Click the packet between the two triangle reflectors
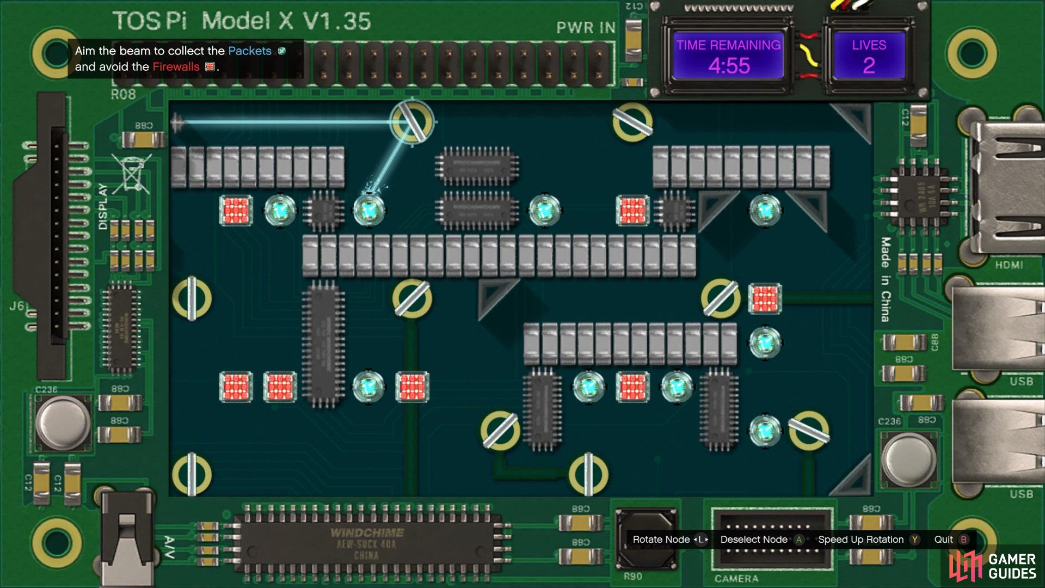The width and height of the screenshot is (1045, 588). pos(765,210)
